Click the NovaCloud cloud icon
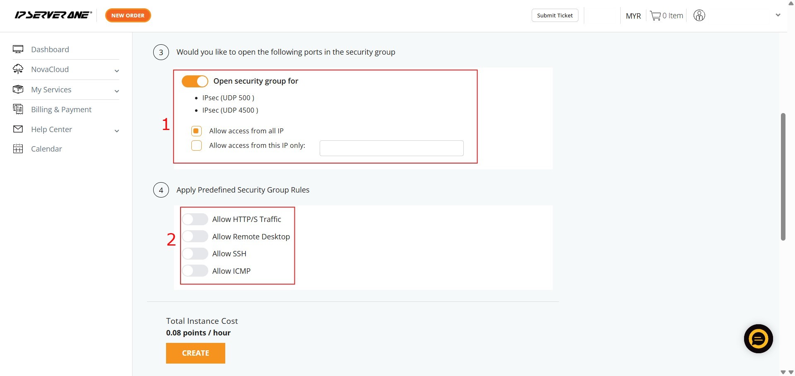The width and height of the screenshot is (795, 376). [18, 69]
